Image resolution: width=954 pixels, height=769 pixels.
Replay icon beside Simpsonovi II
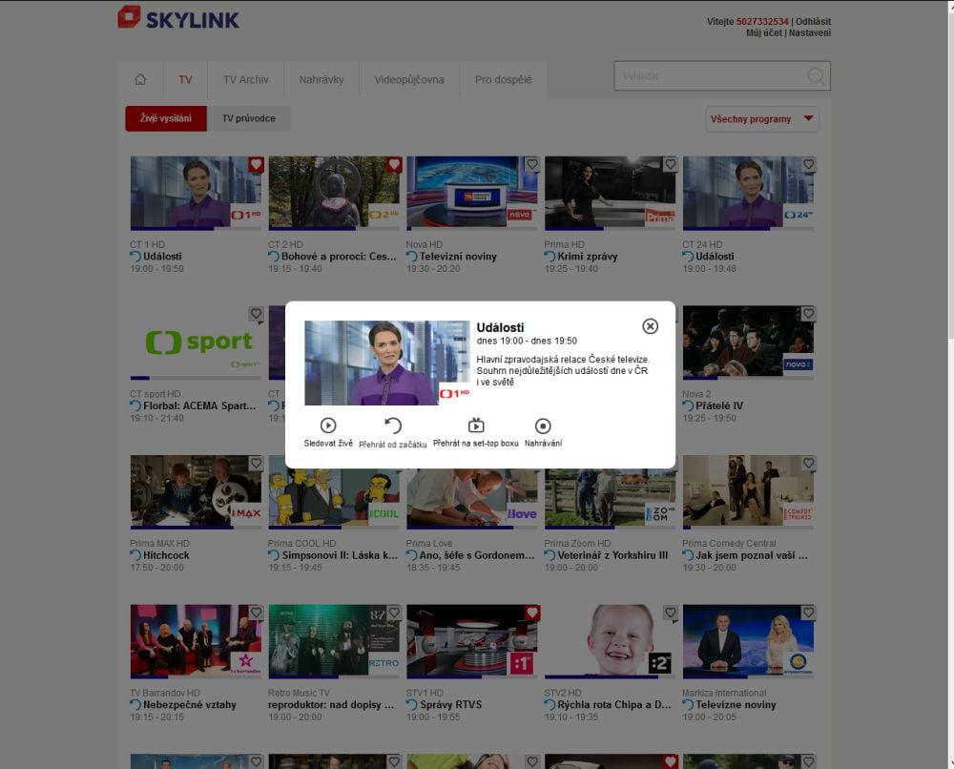pyautogui.click(x=274, y=555)
